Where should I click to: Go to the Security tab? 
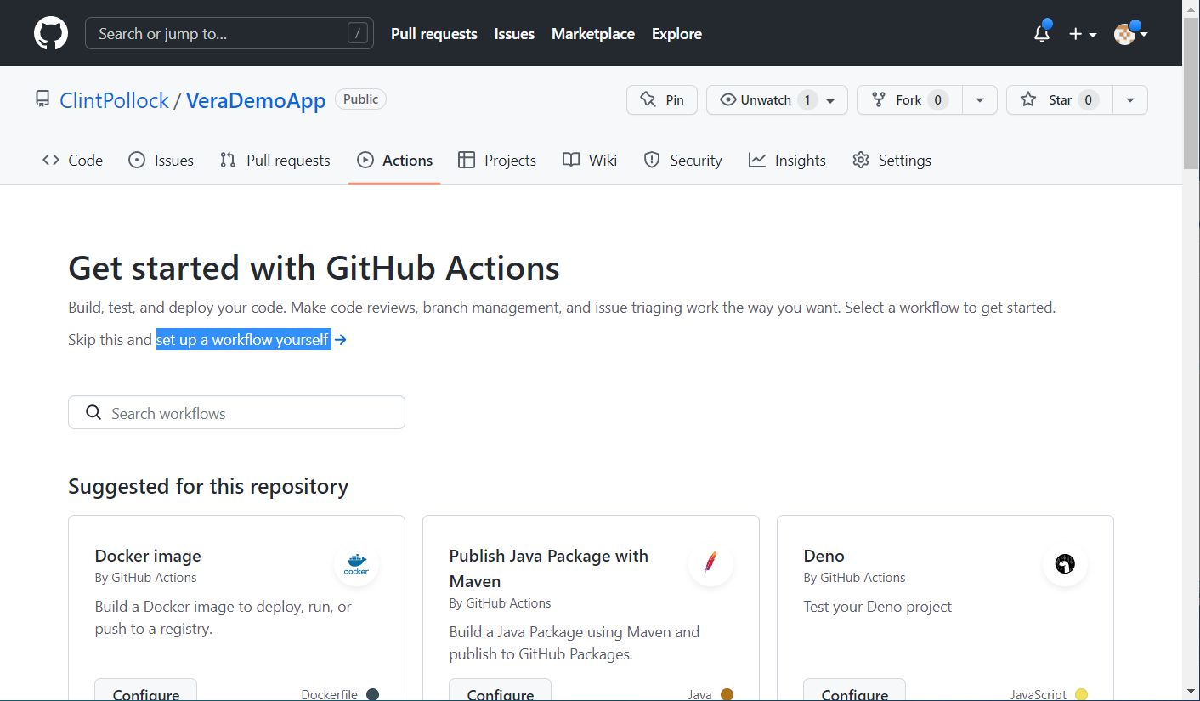coord(682,160)
